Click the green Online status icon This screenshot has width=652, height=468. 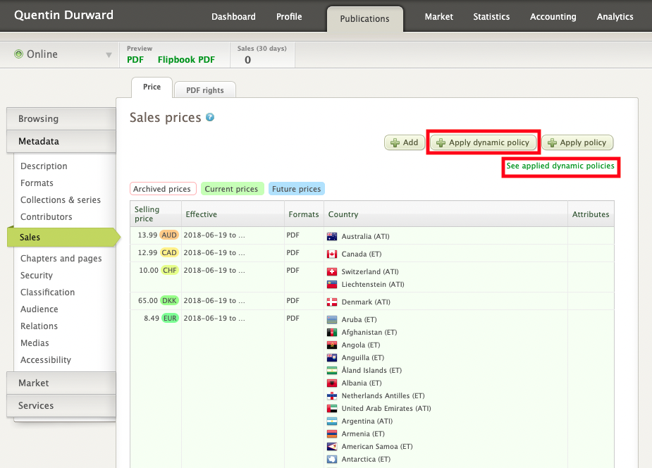[x=18, y=54]
